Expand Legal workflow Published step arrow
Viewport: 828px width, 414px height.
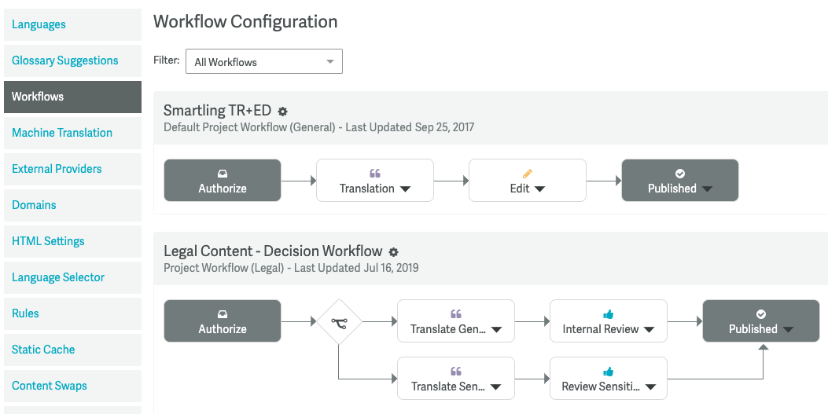(788, 330)
